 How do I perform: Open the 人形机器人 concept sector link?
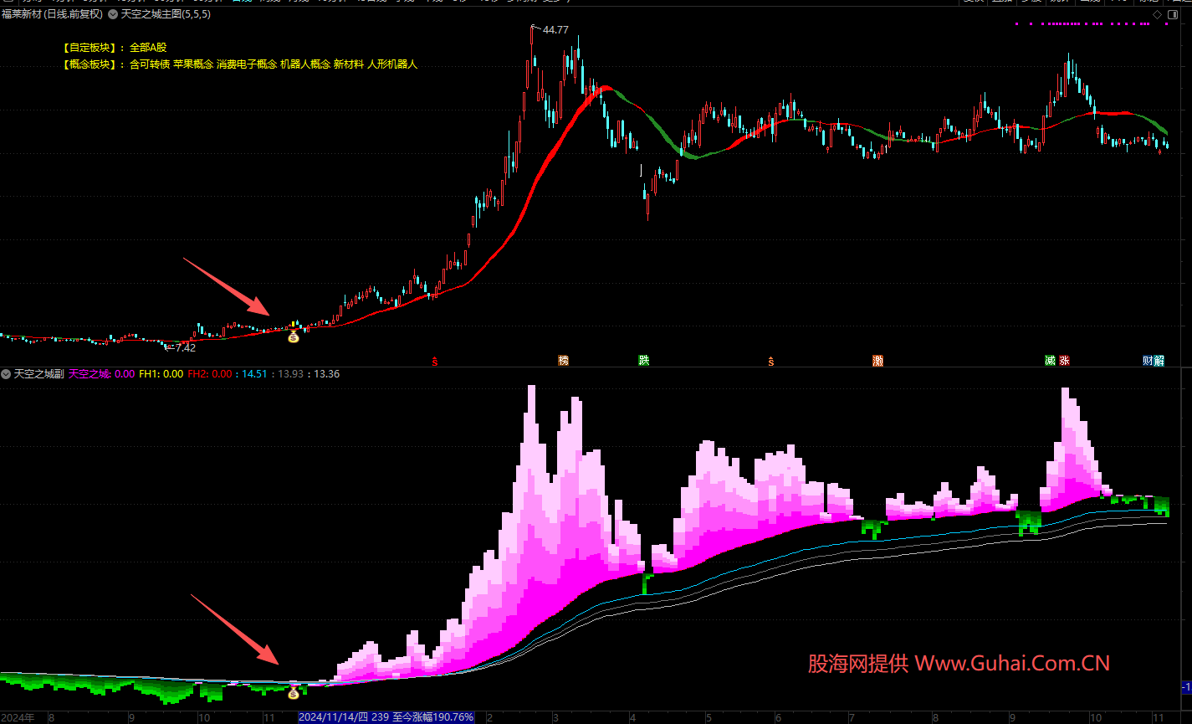point(391,64)
